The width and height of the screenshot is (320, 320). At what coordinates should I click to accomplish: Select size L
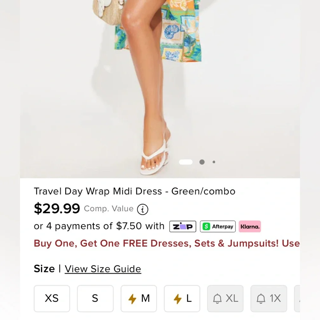[182, 299]
